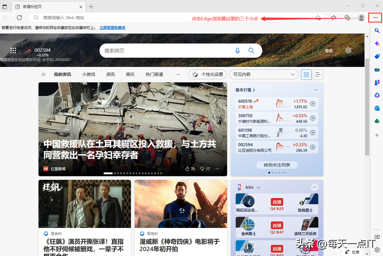Open the Collections toolbar icon
This screenshot has width=383, height=256.
pyautogui.click(x=347, y=18)
